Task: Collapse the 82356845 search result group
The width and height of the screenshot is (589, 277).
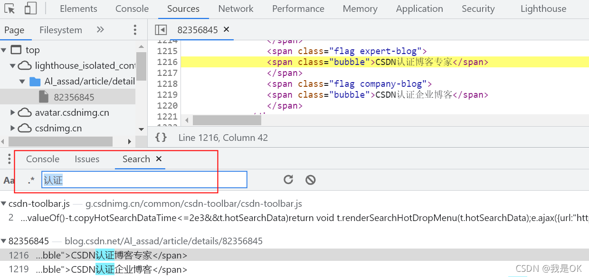Action: click(x=4, y=241)
